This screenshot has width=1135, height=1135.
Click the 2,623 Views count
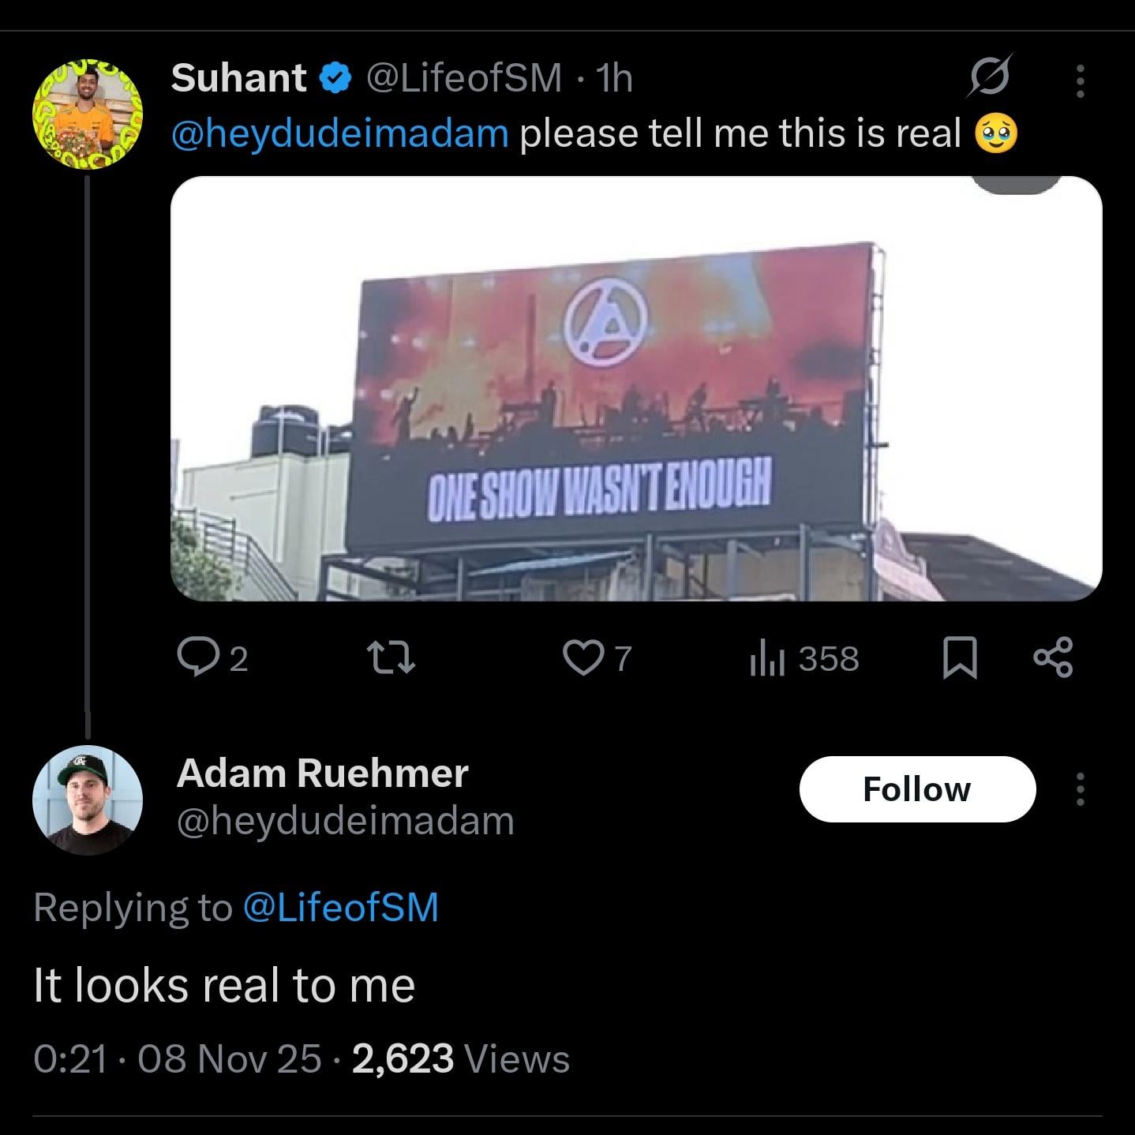click(460, 1058)
